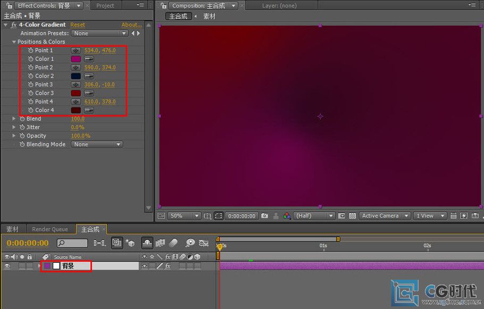The image size is (484, 309).
Task: Toggle solo switch for 背景 layer
Action: (x=22, y=266)
